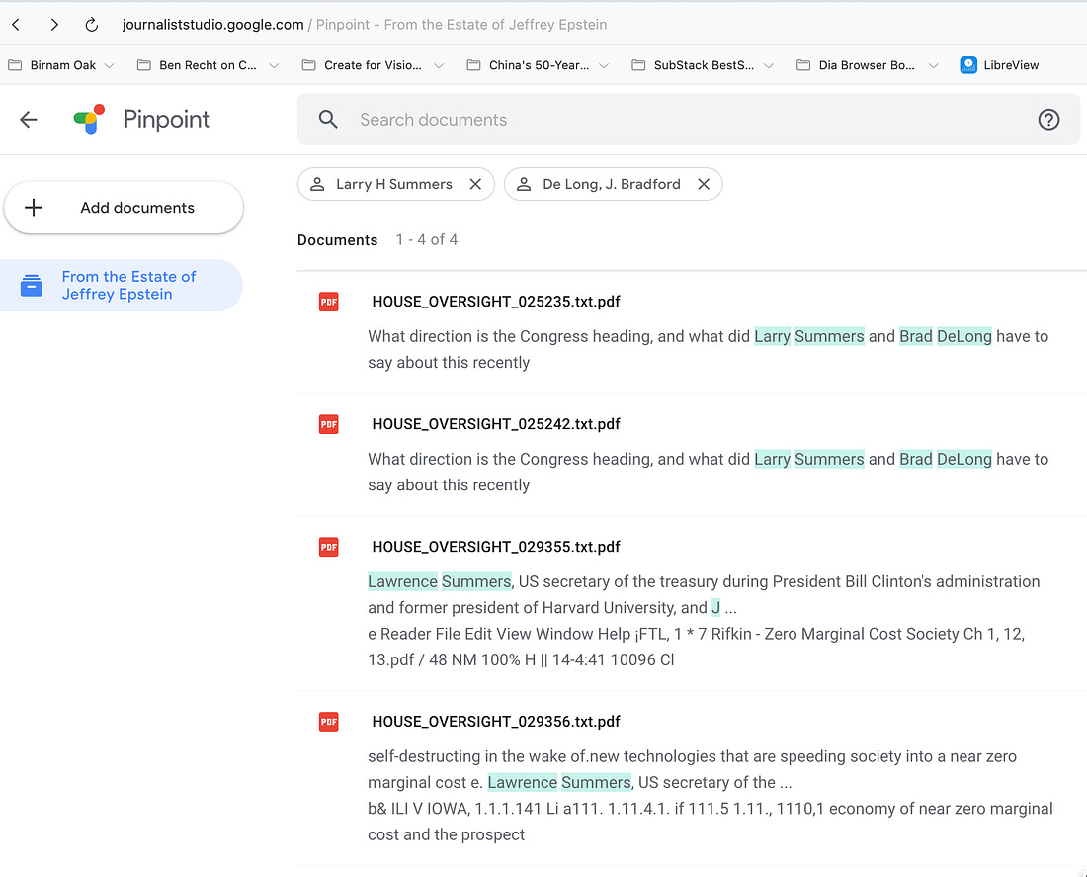Remove the Larry H Summers filter chip

tap(475, 184)
